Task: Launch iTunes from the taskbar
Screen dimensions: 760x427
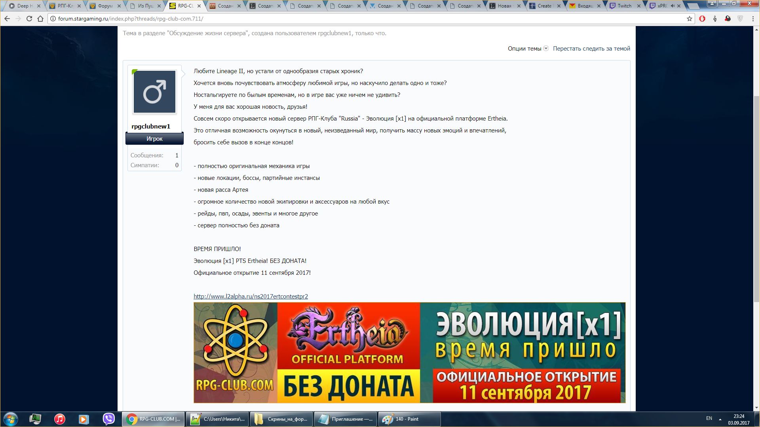Action: (x=60, y=419)
